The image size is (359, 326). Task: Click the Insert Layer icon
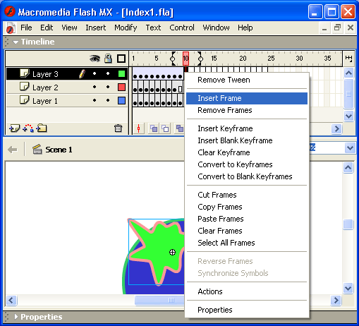(14, 128)
